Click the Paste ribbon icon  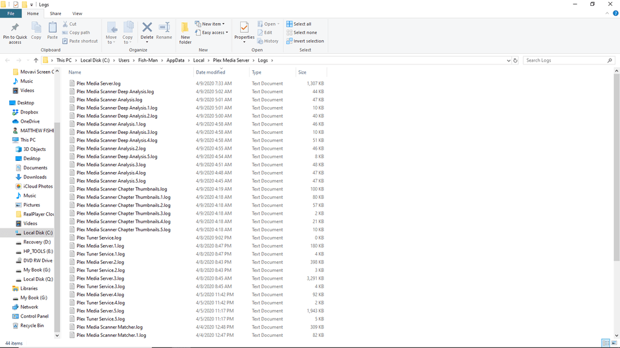tap(52, 28)
